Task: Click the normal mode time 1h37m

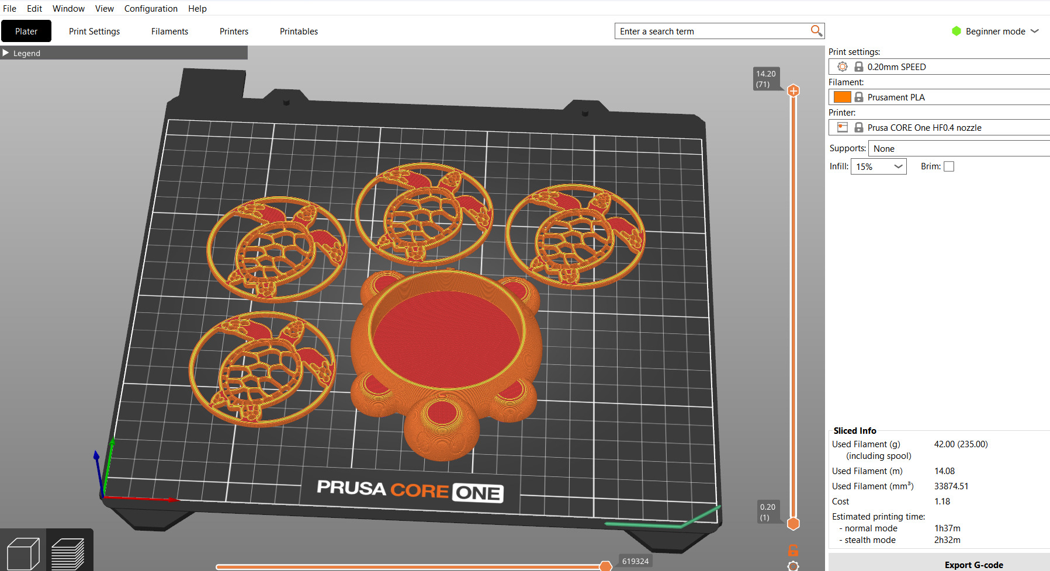Action: (947, 528)
